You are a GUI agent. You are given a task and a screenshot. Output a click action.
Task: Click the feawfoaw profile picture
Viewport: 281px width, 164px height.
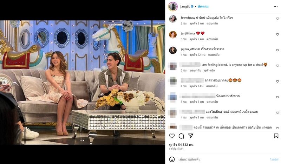click(x=173, y=19)
